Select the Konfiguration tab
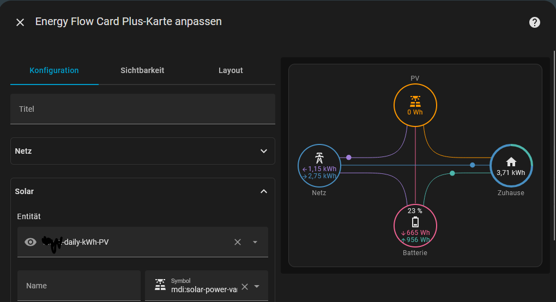 tap(54, 70)
